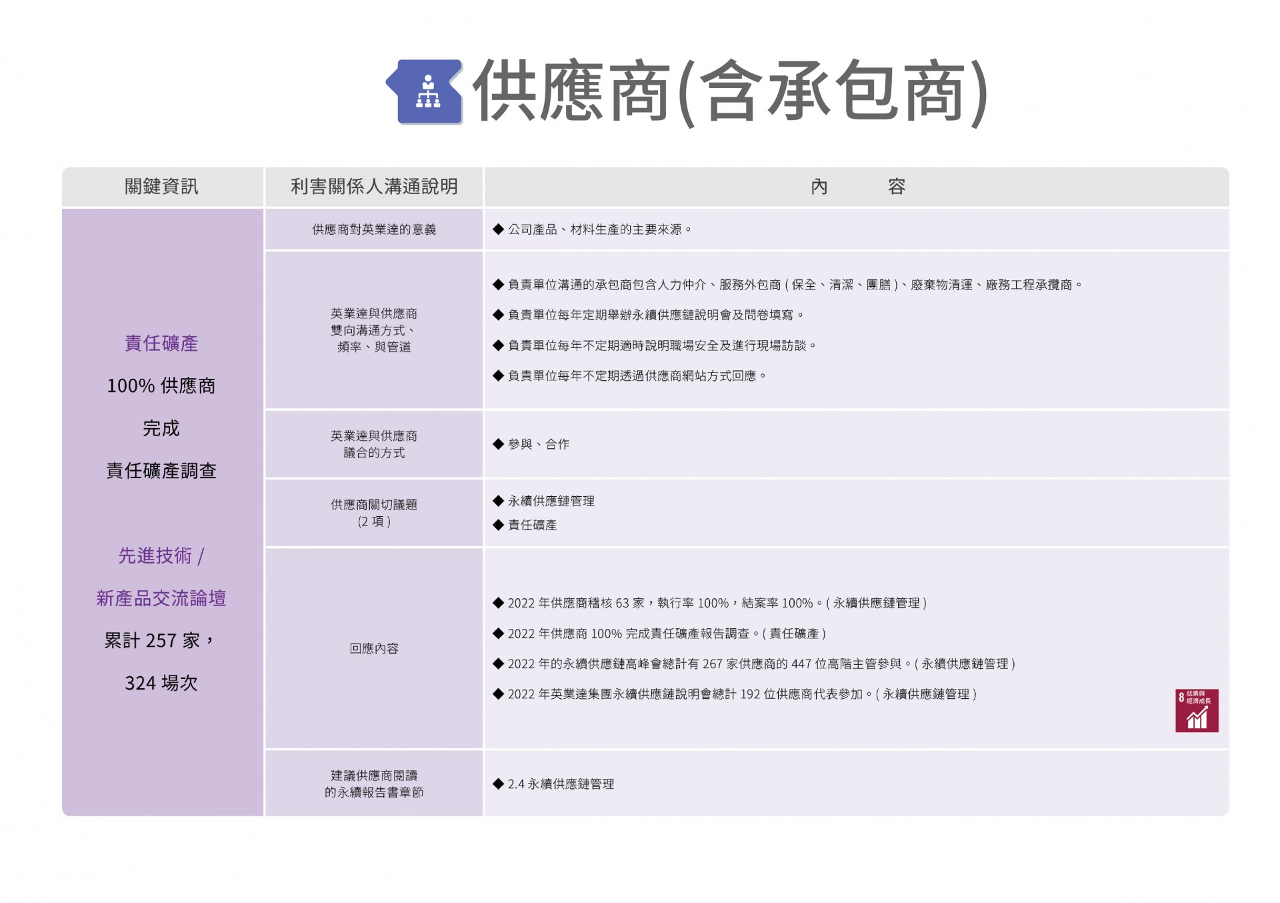Select the column header 利害關係人溝通說明
1280x903 pixels.
pos(374,186)
